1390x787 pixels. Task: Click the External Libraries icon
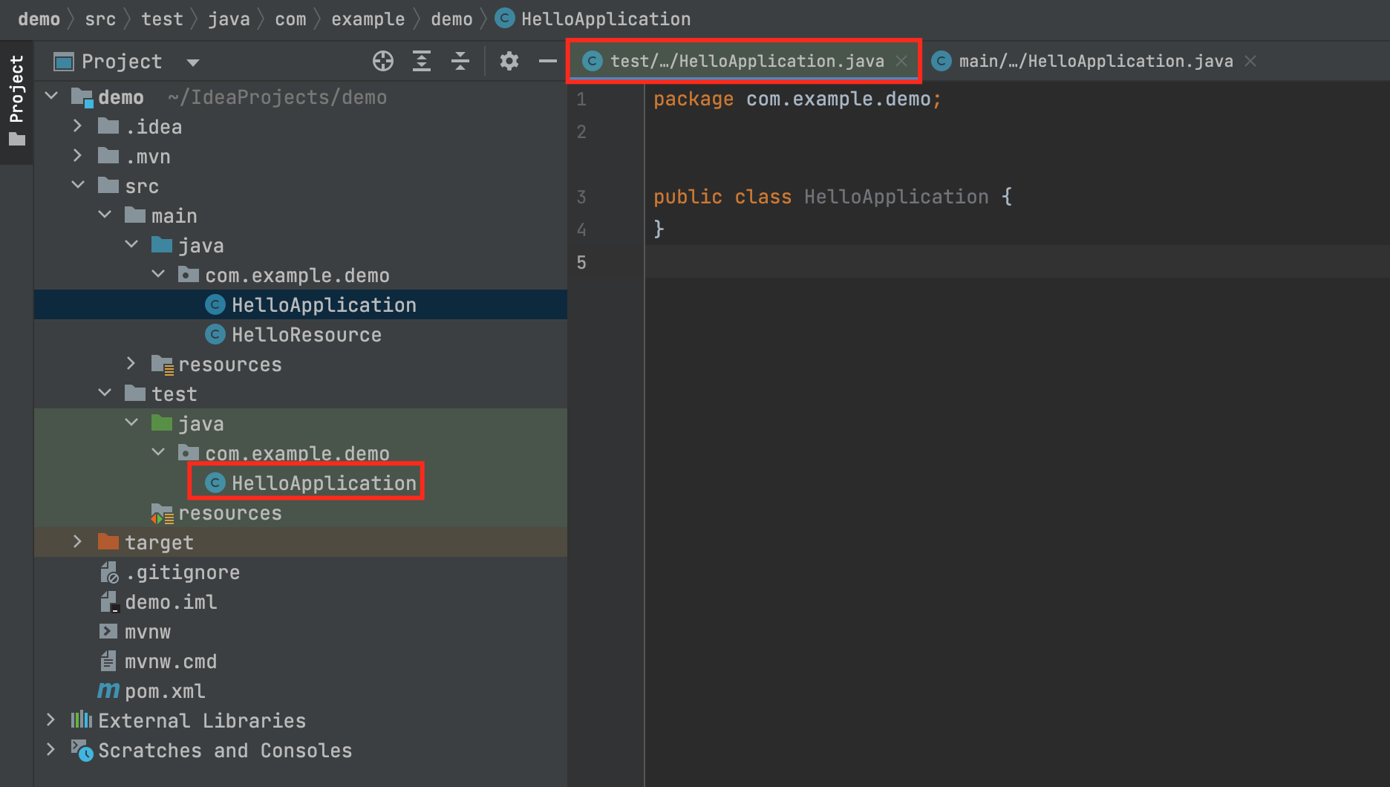[82, 719]
